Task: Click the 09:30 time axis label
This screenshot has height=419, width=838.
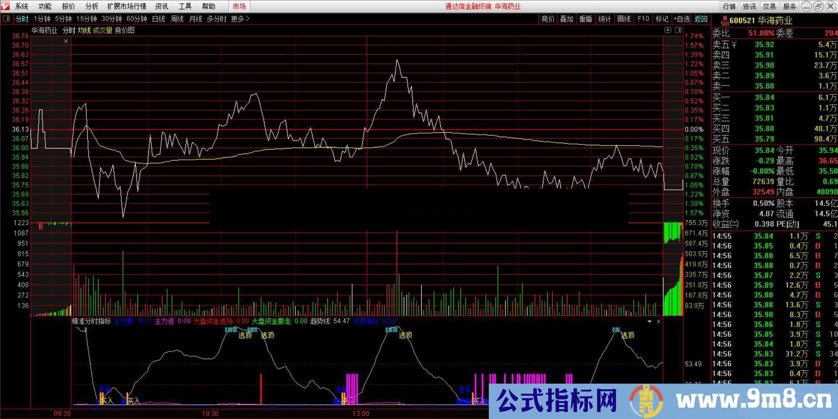Action: [x=62, y=413]
